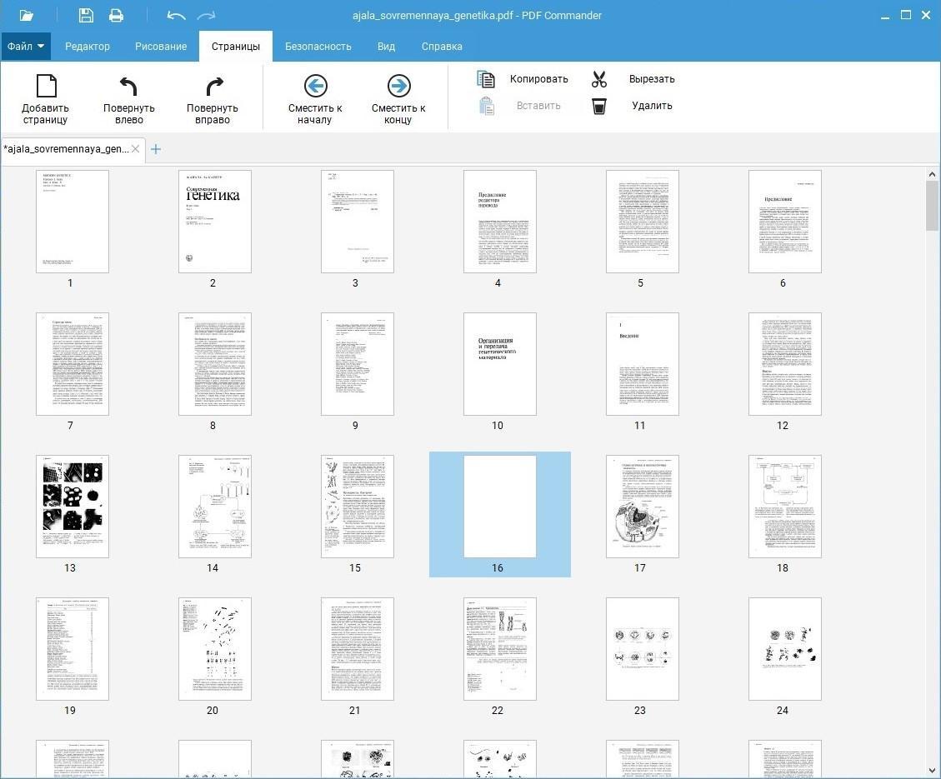Click the Add page icon
The height and width of the screenshot is (779, 941).
[x=46, y=86]
